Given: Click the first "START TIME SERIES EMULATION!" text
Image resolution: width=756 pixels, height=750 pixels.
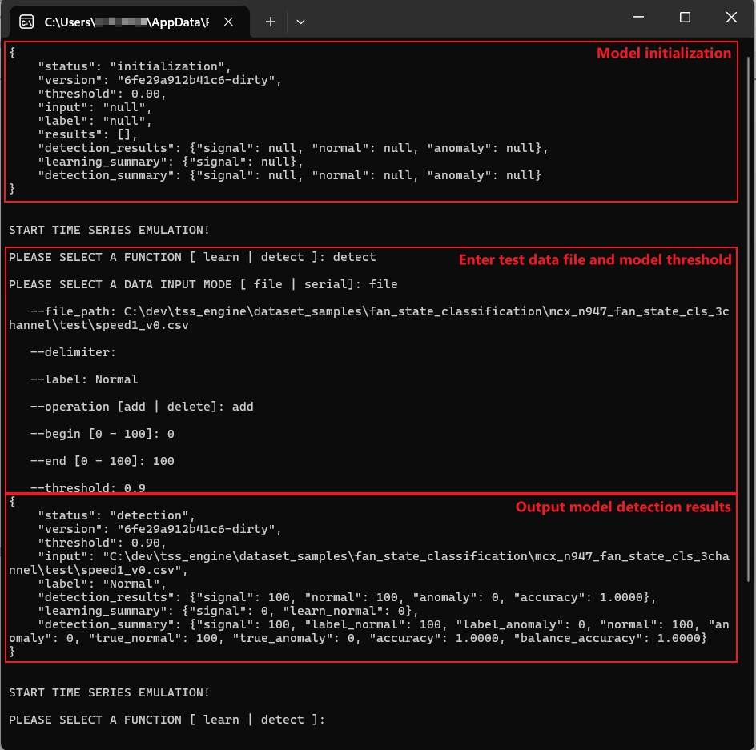Looking at the screenshot, I should pos(109,230).
